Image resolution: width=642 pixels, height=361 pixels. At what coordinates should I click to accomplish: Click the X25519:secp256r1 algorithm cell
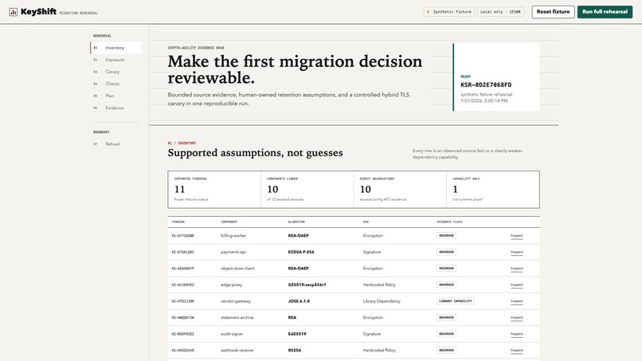click(307, 284)
